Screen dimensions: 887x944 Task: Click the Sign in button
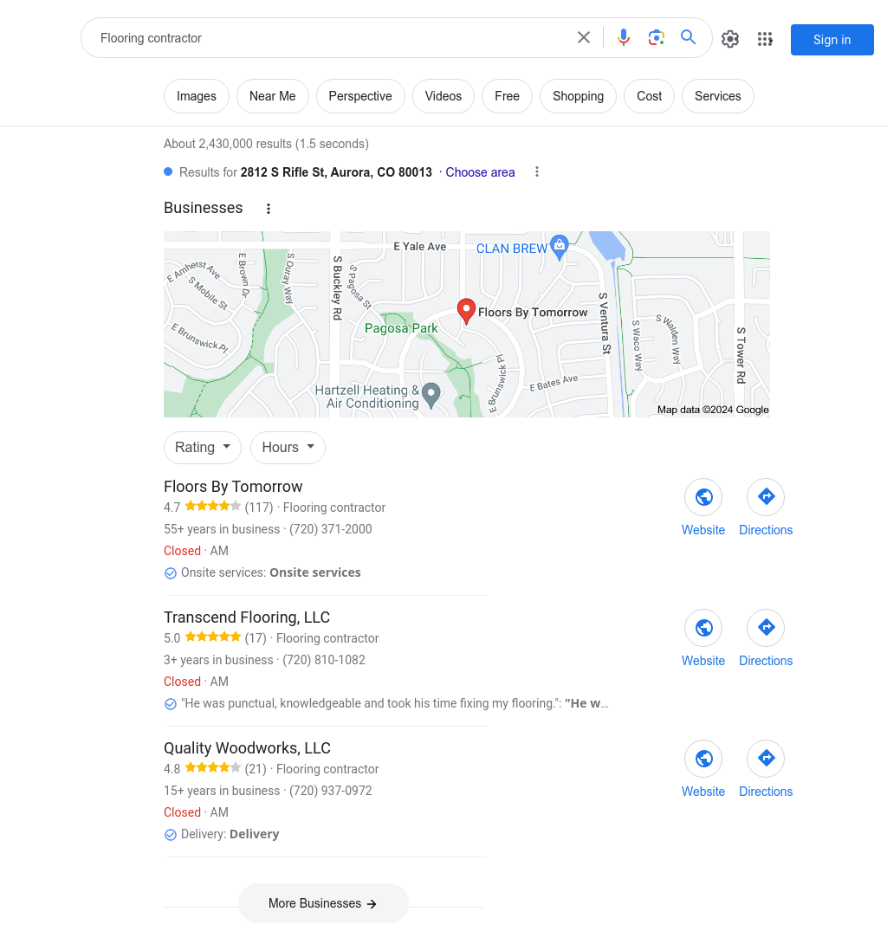tap(832, 40)
